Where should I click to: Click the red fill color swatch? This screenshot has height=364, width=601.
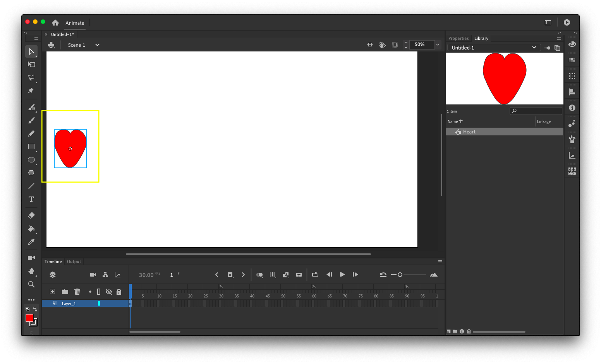pyautogui.click(x=29, y=318)
